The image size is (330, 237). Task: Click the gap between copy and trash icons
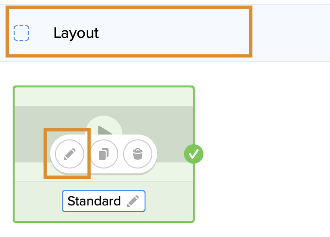121,154
